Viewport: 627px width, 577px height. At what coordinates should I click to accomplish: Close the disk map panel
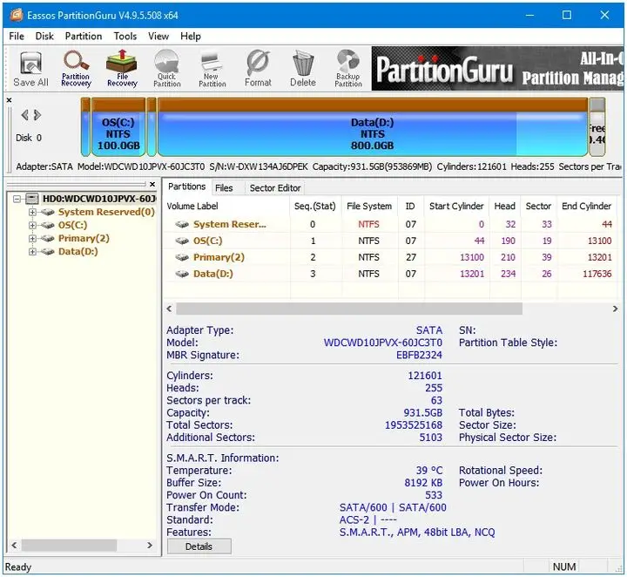pos(9,100)
